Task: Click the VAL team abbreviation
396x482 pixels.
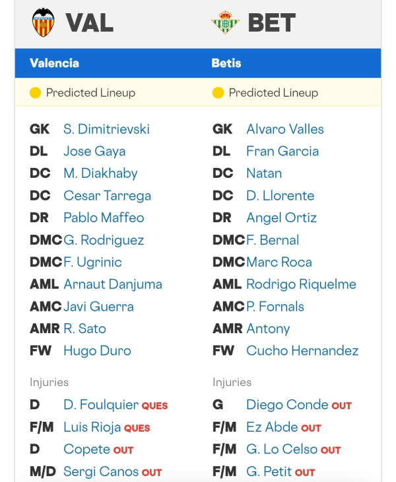Action: [x=90, y=22]
